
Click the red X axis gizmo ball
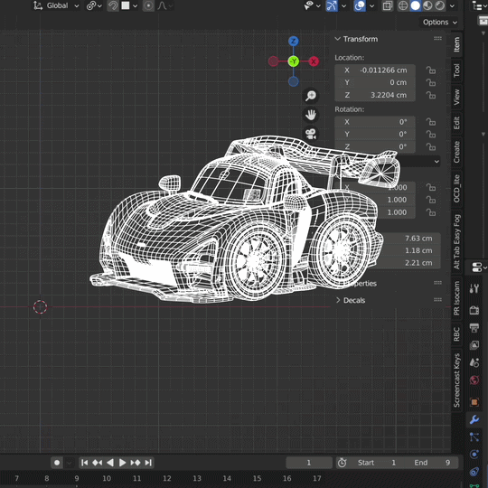coord(314,61)
